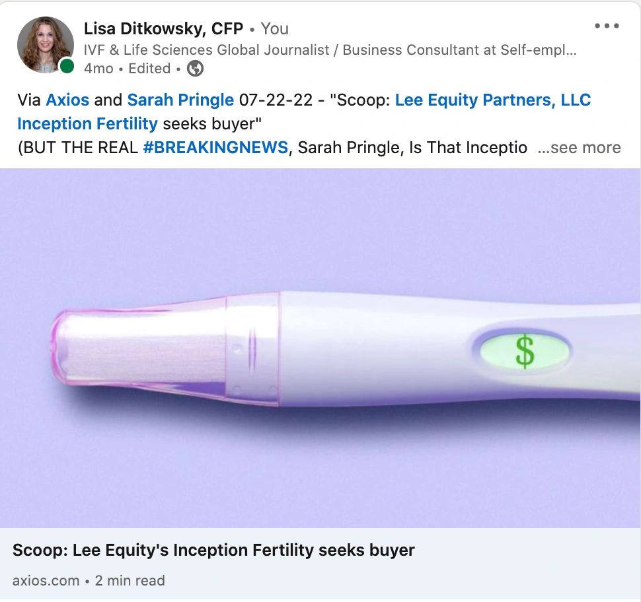Click the Inception Fertility link
The height and width of the screenshot is (602, 641).
pos(87,123)
